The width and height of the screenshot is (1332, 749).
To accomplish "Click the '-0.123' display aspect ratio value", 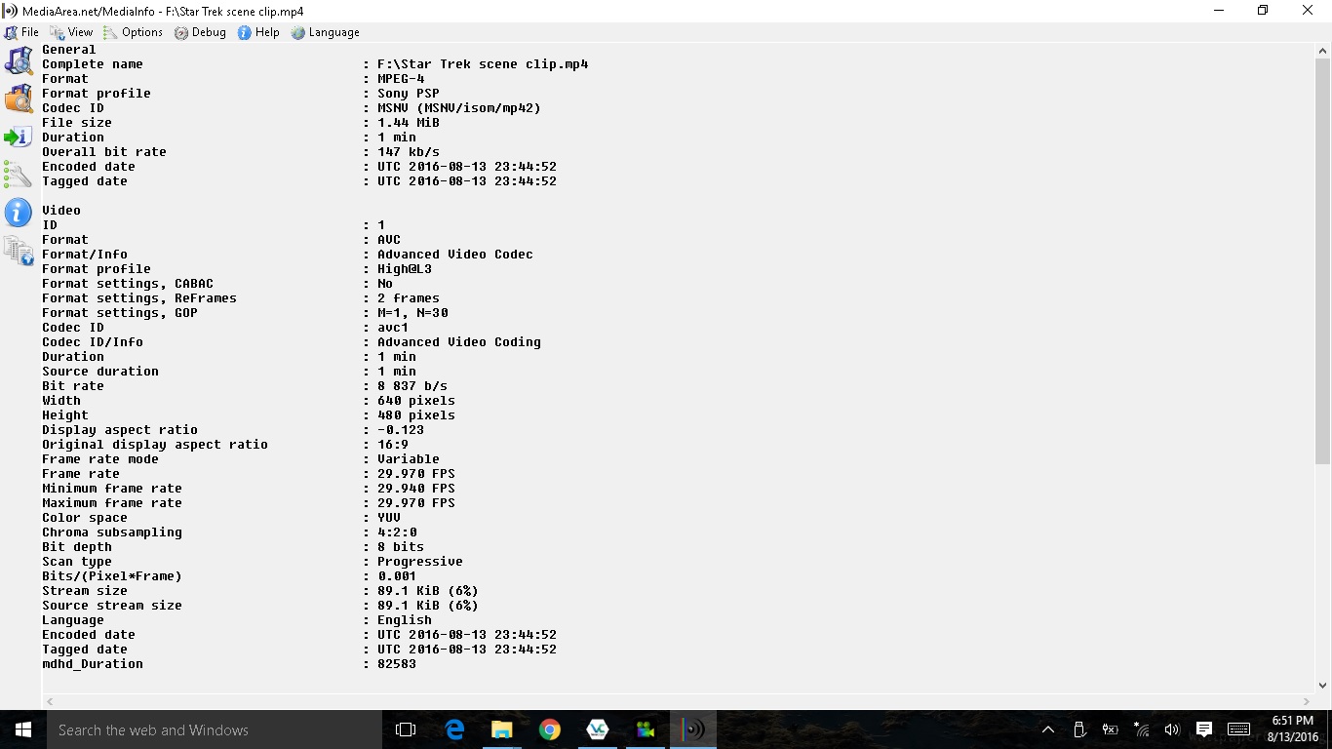I will tap(401, 430).
